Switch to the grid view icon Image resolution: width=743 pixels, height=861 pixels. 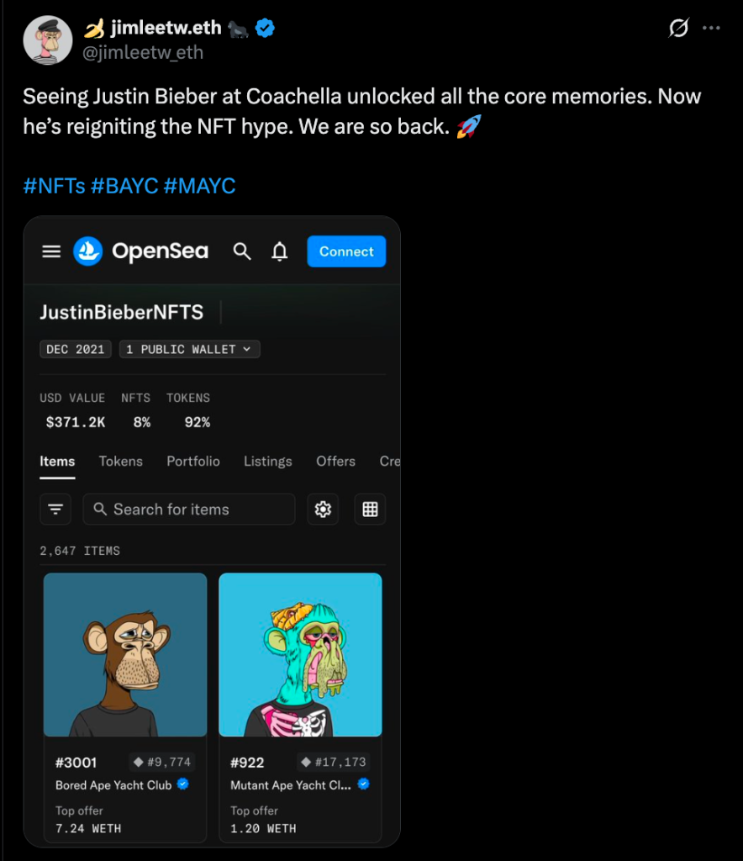(x=370, y=510)
